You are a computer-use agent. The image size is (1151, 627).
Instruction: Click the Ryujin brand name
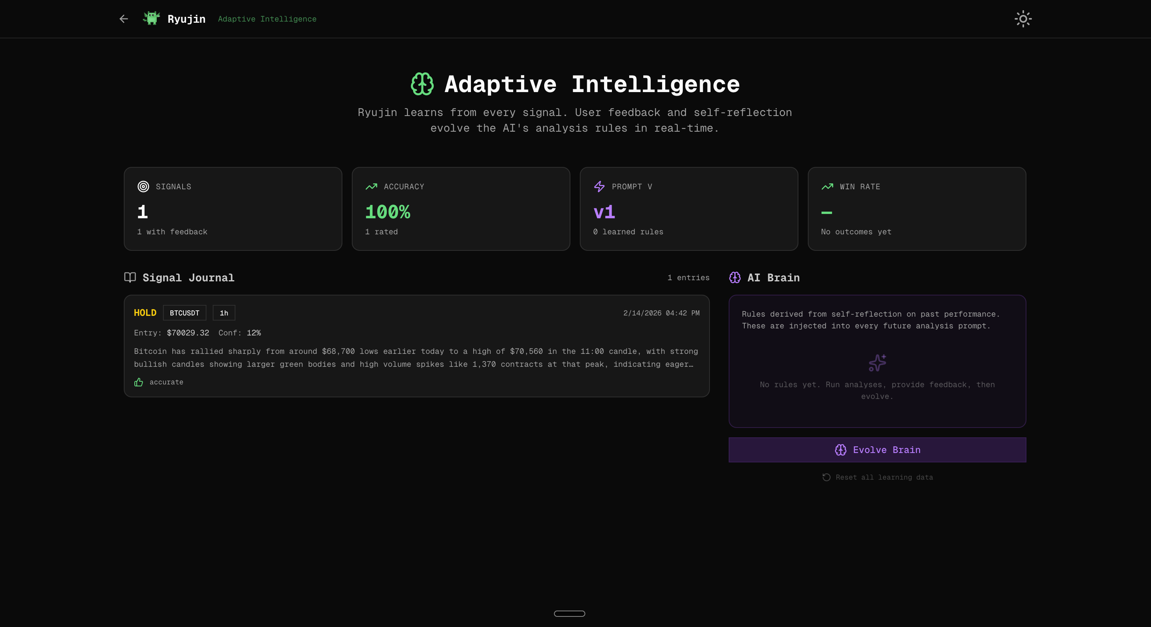click(186, 19)
